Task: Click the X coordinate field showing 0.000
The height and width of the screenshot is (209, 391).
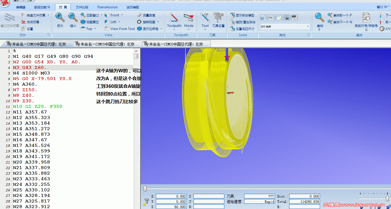Action: click(171, 196)
